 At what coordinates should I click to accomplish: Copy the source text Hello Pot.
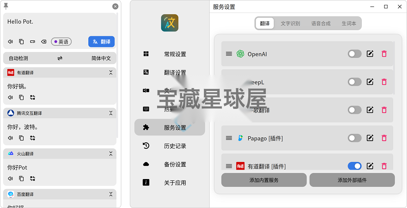coord(22,42)
